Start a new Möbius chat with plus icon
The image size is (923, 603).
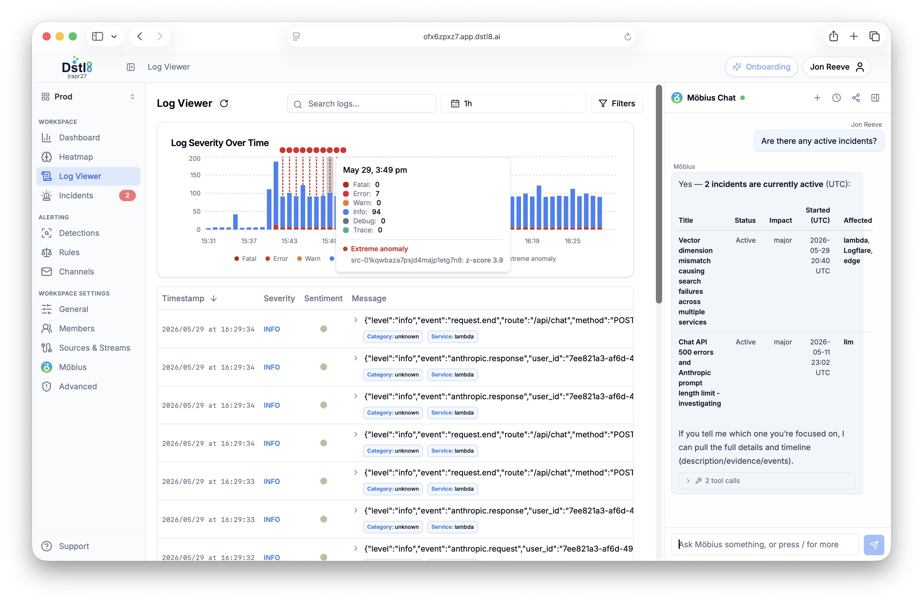(817, 98)
